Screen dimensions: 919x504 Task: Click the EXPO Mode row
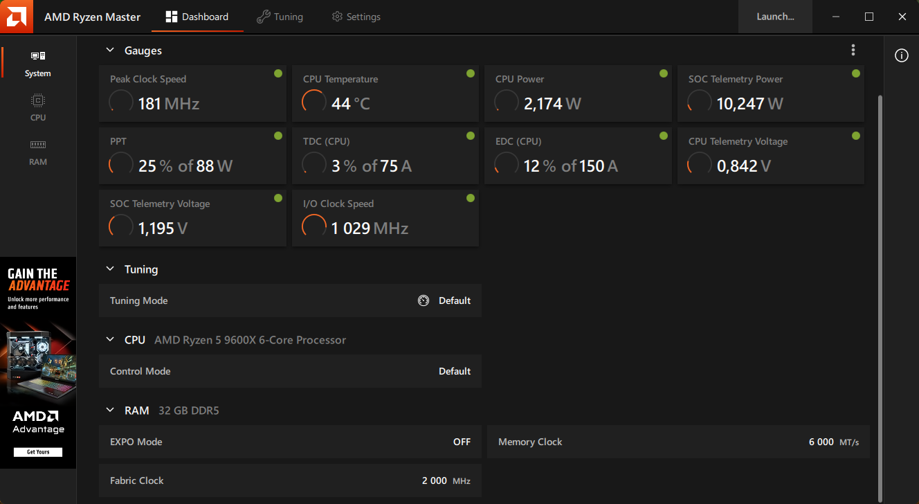tap(290, 442)
